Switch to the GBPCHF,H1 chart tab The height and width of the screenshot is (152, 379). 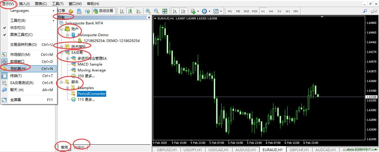(x=299, y=150)
